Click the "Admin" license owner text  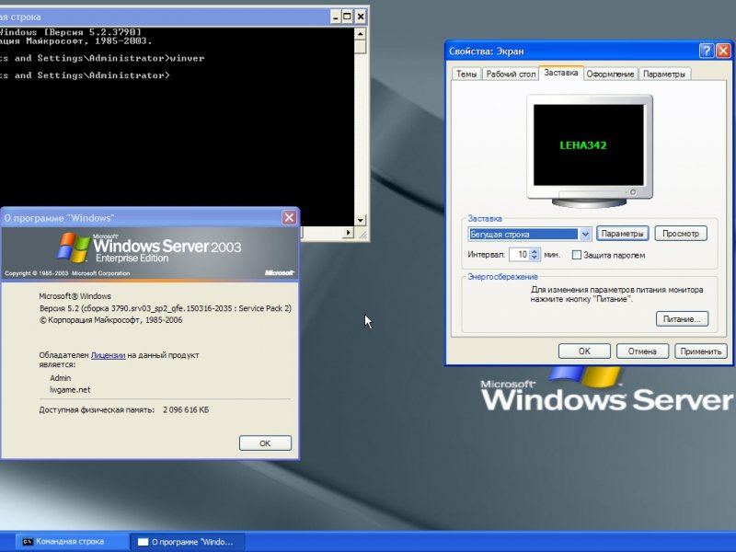60,378
